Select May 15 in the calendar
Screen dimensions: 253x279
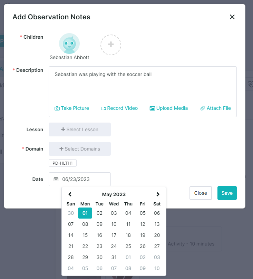85,235
